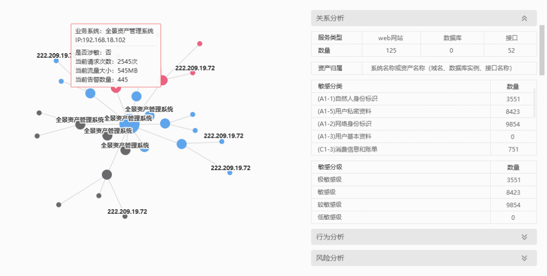547x276 pixels.
Task: Select the large central blue hub node
Action: click(130, 124)
